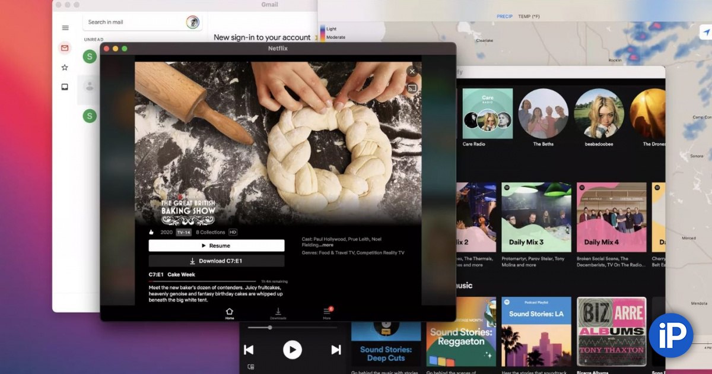Switch weather map to PRECIP
This screenshot has height=374, width=712.
coord(504,16)
